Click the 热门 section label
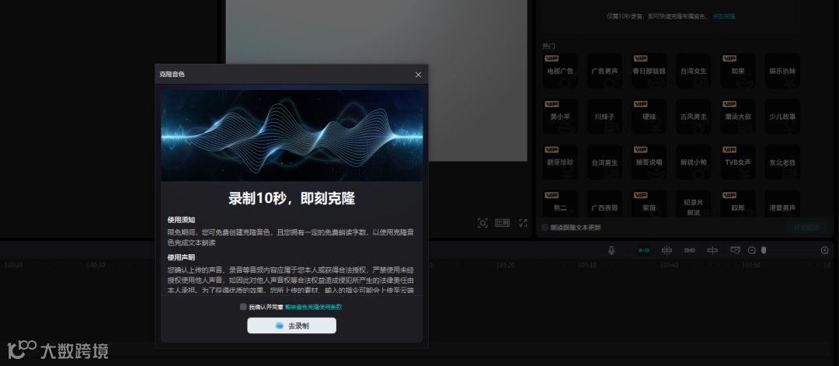The width and height of the screenshot is (839, 366). click(548, 46)
